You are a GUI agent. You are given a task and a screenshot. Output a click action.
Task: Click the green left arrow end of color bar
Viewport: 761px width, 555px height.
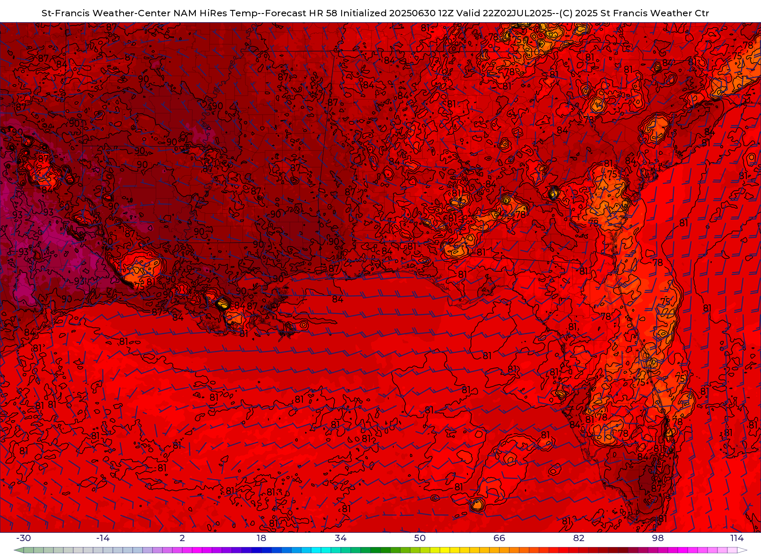(19, 550)
